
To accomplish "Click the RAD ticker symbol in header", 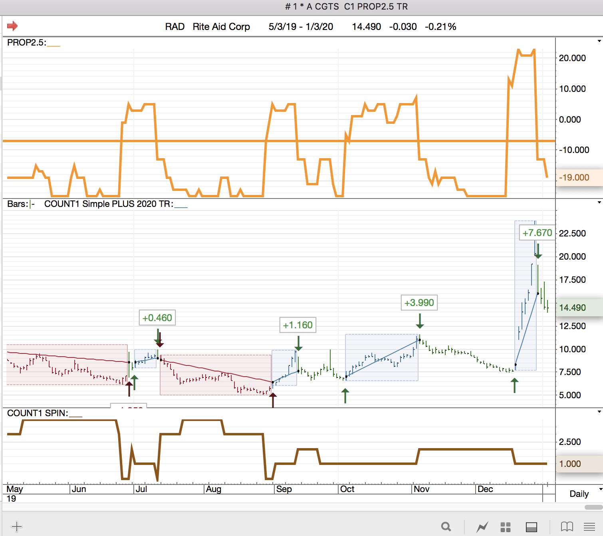I will (x=175, y=27).
